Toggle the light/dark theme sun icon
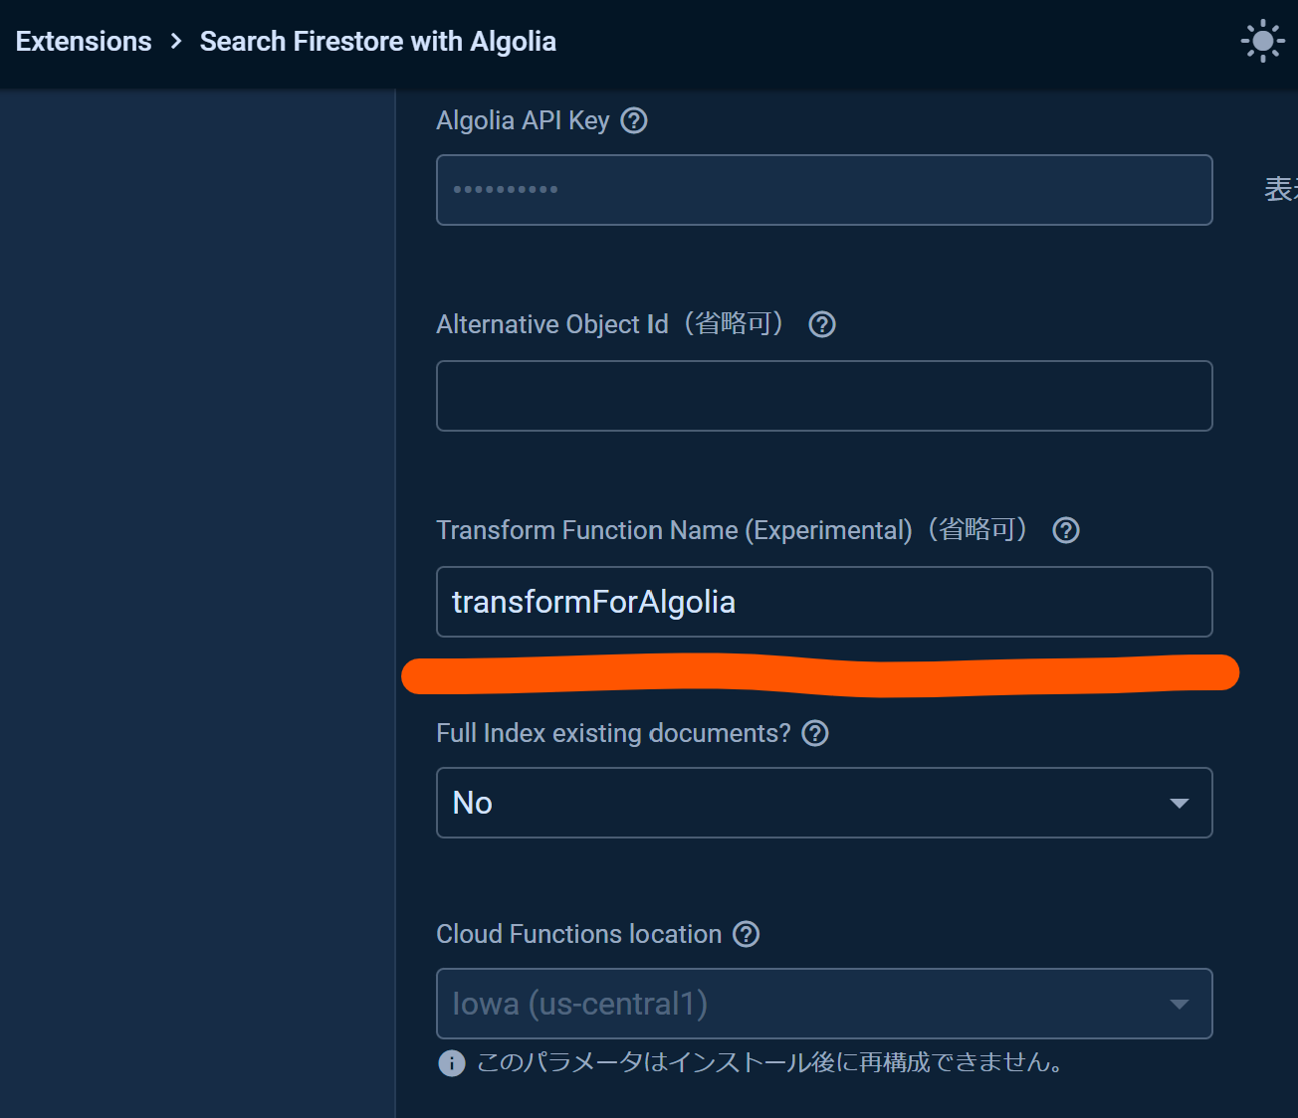Viewport: 1298px width, 1118px height. tap(1262, 41)
